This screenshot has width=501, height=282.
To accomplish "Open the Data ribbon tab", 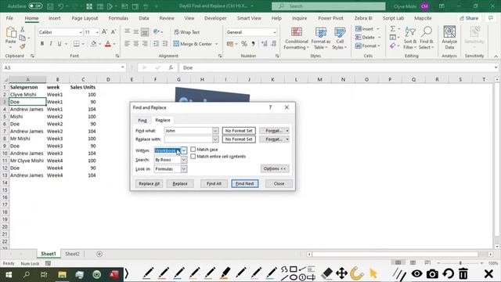I will point(144,18).
